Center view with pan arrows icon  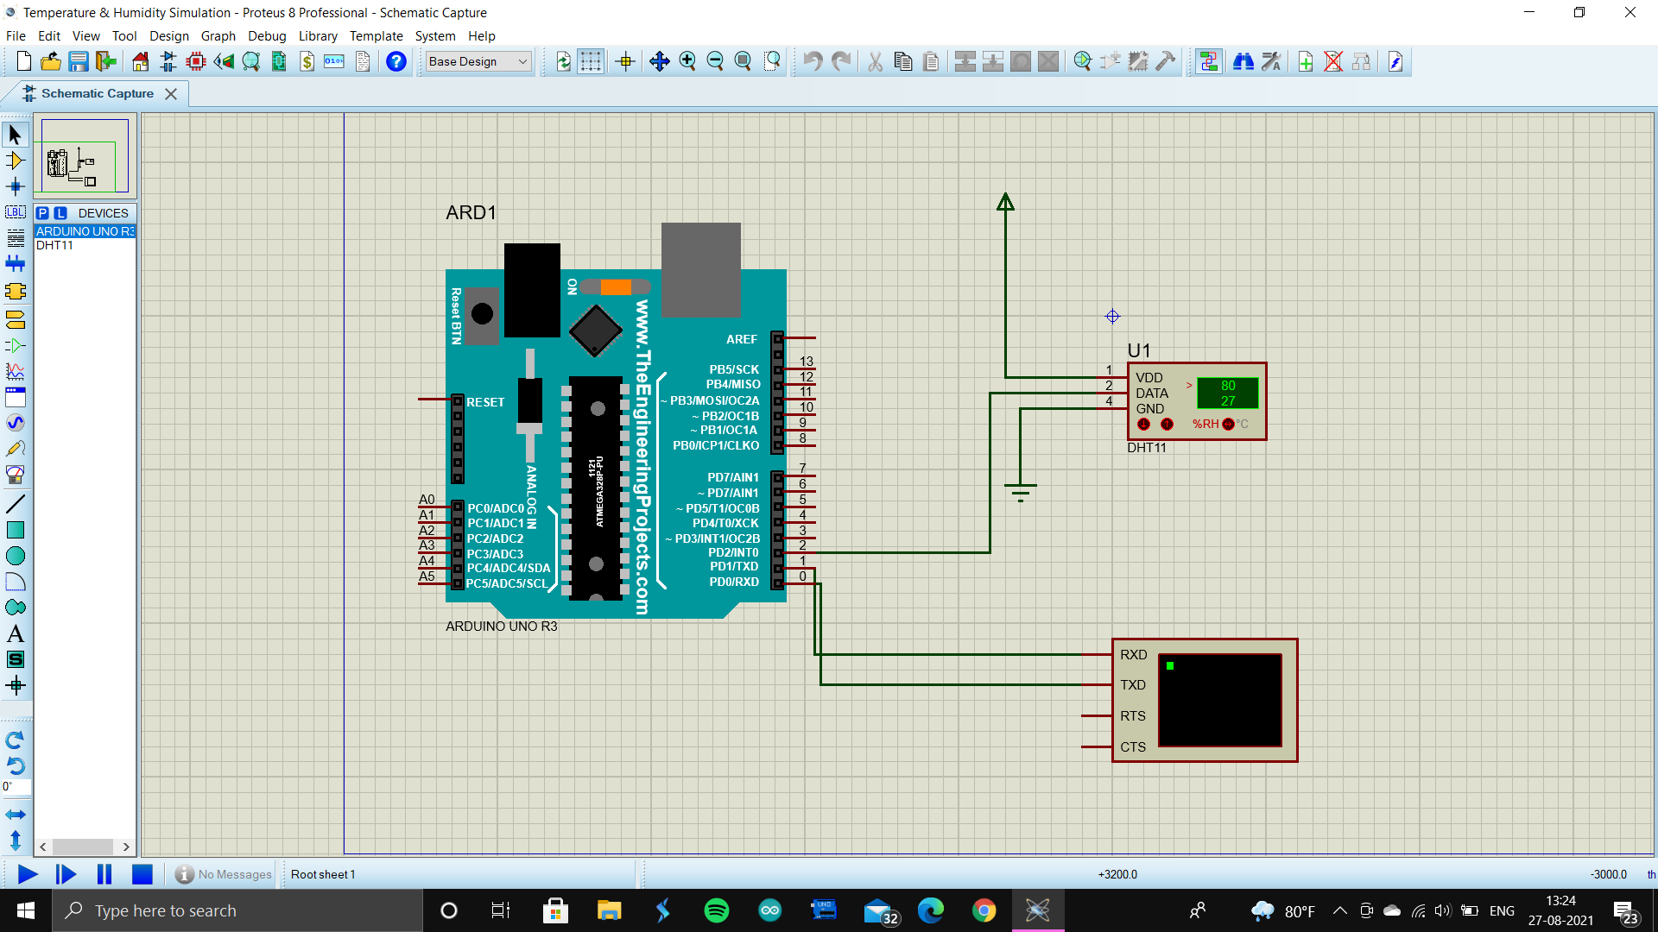660,61
